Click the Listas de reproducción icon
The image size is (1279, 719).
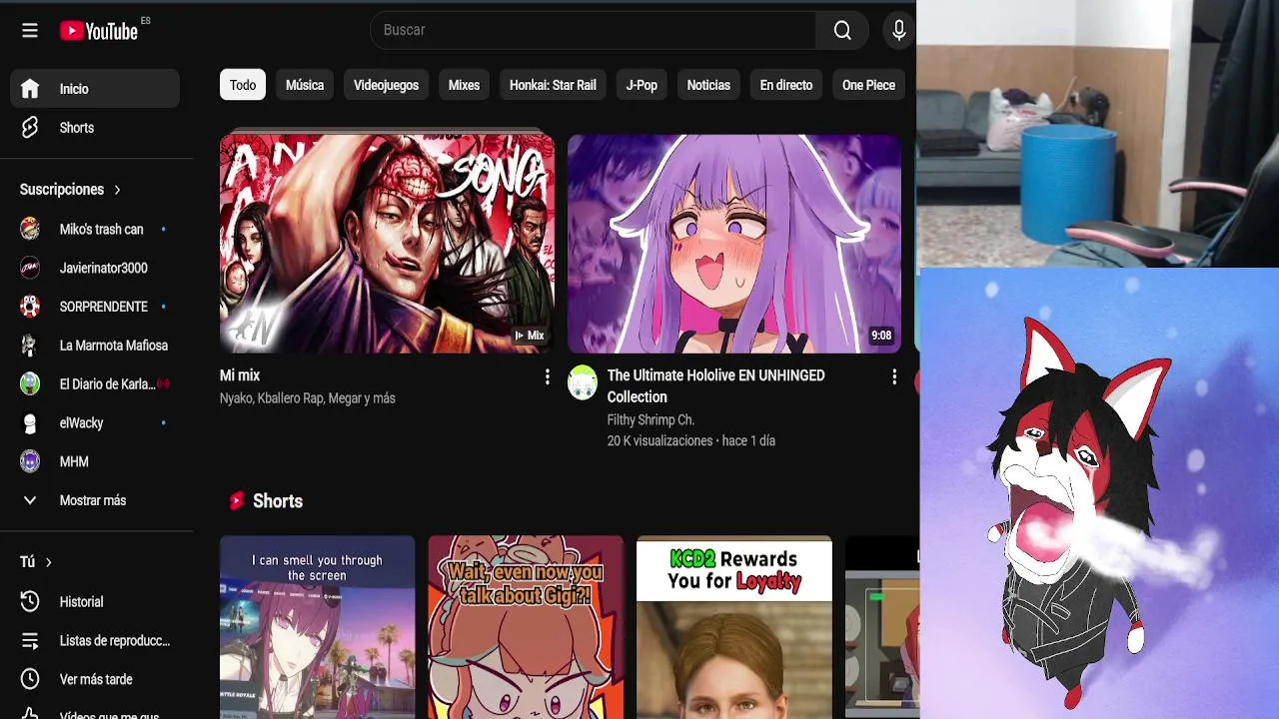[30, 641]
